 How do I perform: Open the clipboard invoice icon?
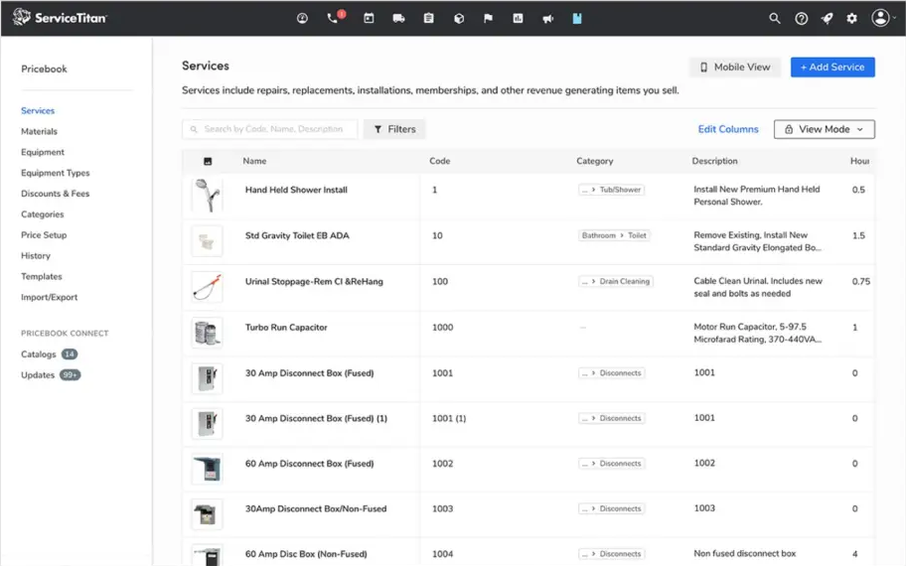tap(429, 19)
